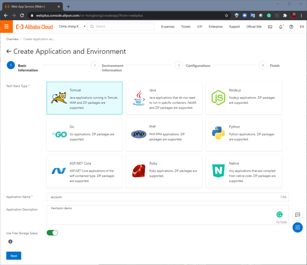Click the back arrow beside page title

pyautogui.click(x=9, y=51)
